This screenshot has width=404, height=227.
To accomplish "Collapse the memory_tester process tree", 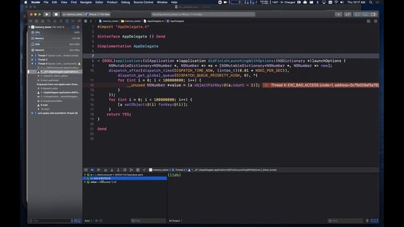I will tap(30, 27).
